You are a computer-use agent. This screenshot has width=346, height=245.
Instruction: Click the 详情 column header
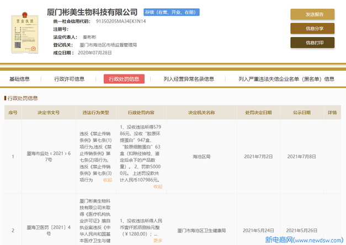[332, 113]
